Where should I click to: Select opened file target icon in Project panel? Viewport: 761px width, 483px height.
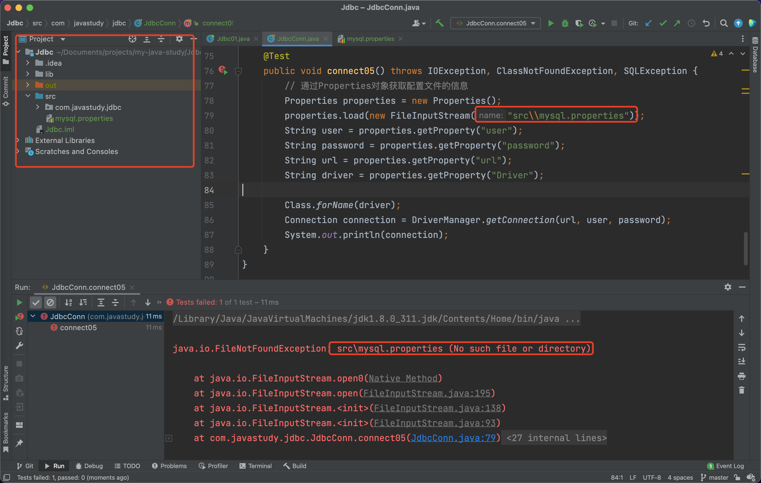click(132, 39)
